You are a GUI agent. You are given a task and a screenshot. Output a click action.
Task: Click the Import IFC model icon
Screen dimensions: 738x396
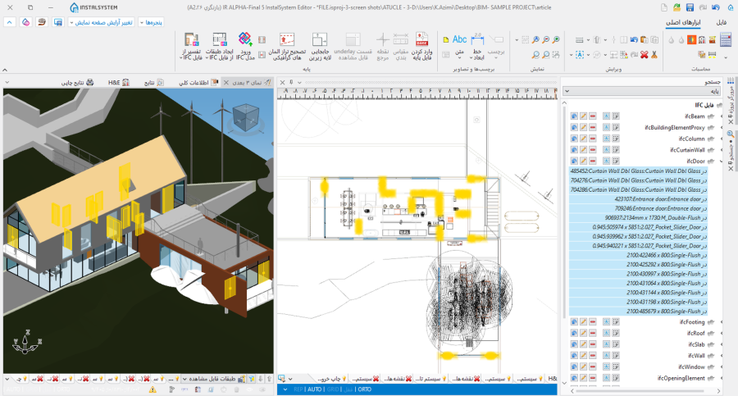pos(245,45)
